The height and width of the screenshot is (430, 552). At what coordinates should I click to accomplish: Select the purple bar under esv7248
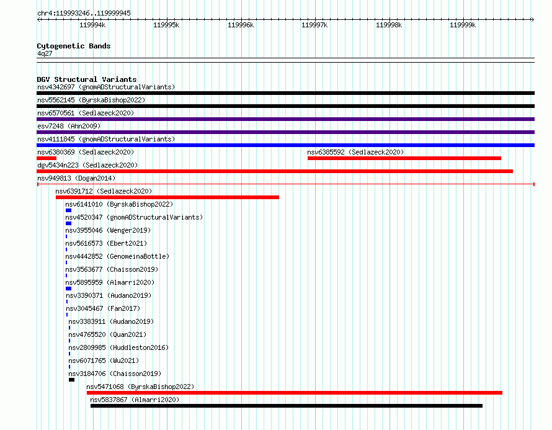285,132
